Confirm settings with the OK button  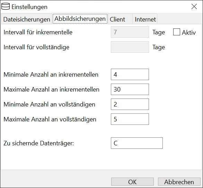[x=132, y=182]
